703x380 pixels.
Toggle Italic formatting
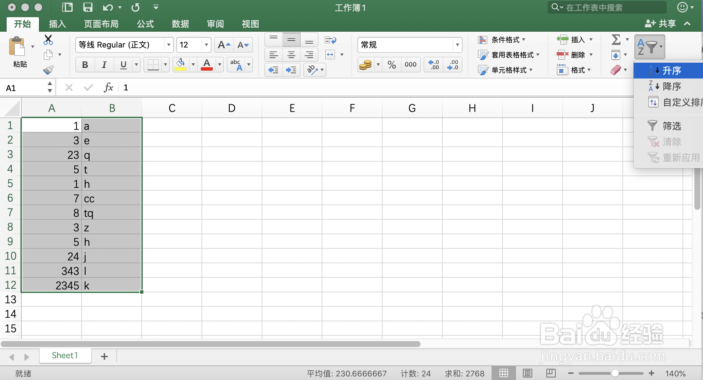coord(104,65)
